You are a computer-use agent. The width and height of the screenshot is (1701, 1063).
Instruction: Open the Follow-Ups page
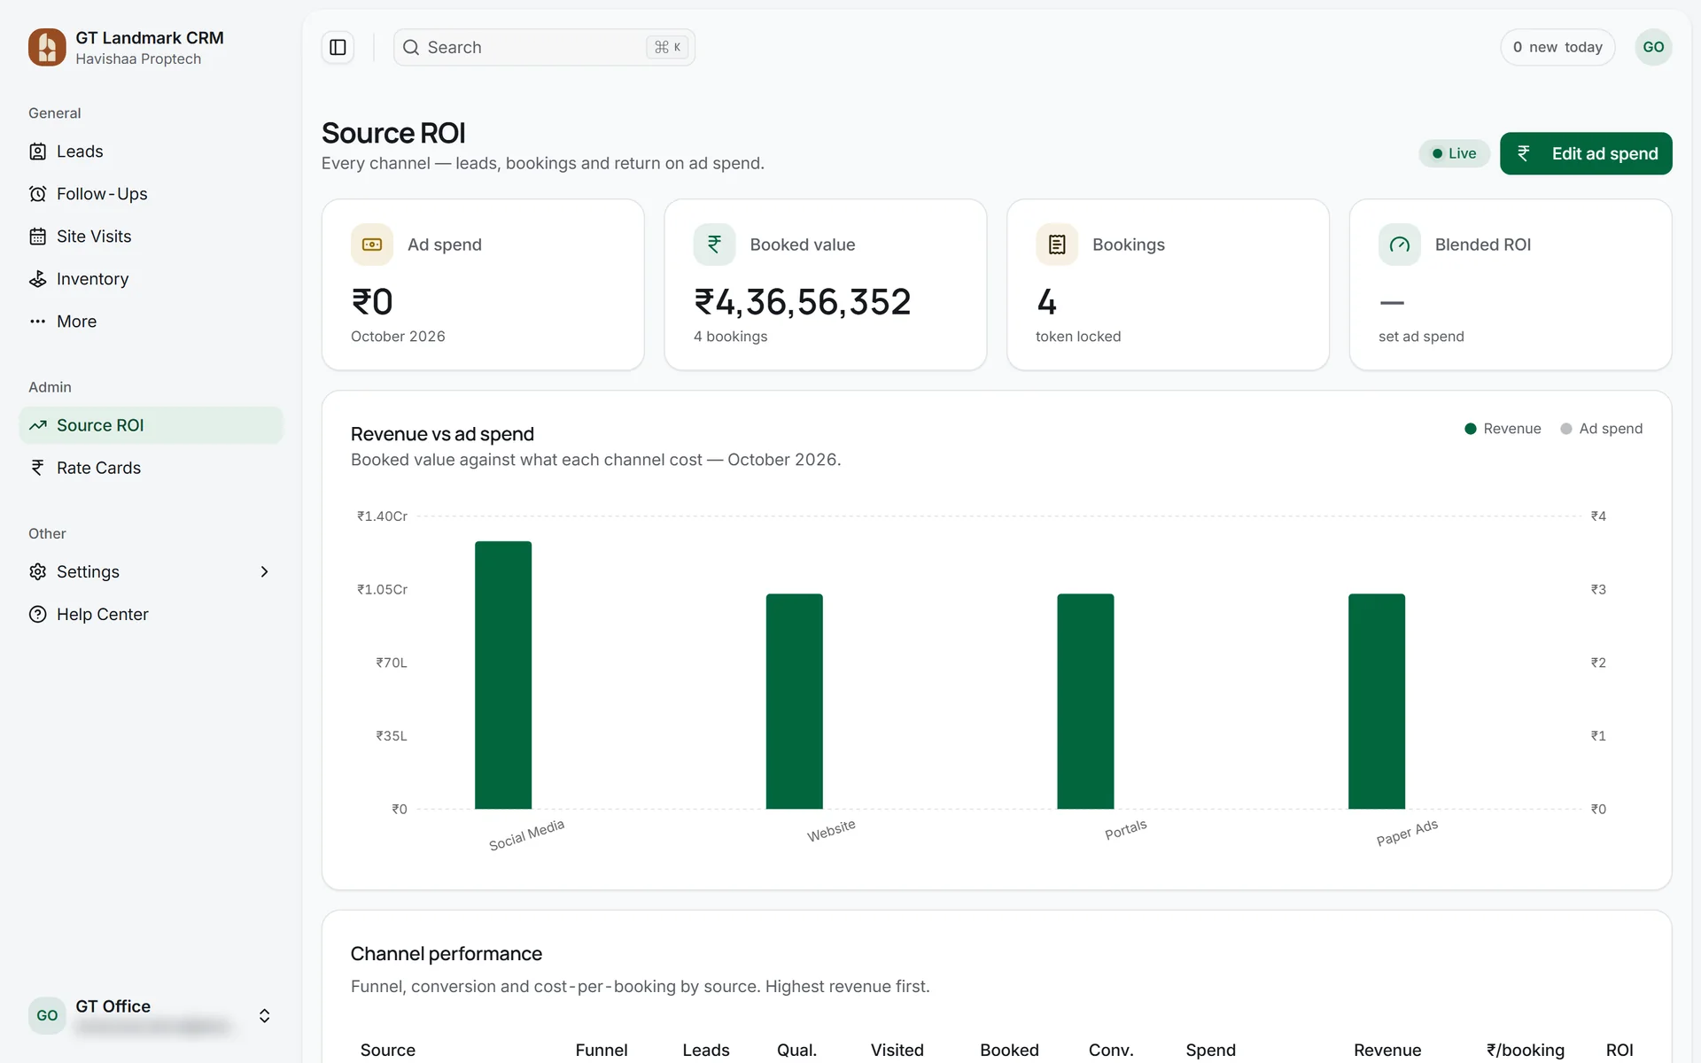pos(151,194)
